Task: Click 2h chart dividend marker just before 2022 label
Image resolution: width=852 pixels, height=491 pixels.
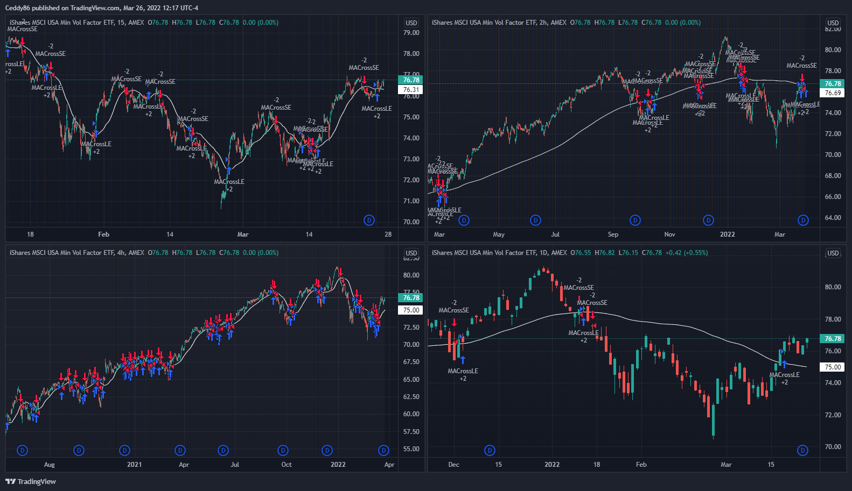Action: coord(709,220)
